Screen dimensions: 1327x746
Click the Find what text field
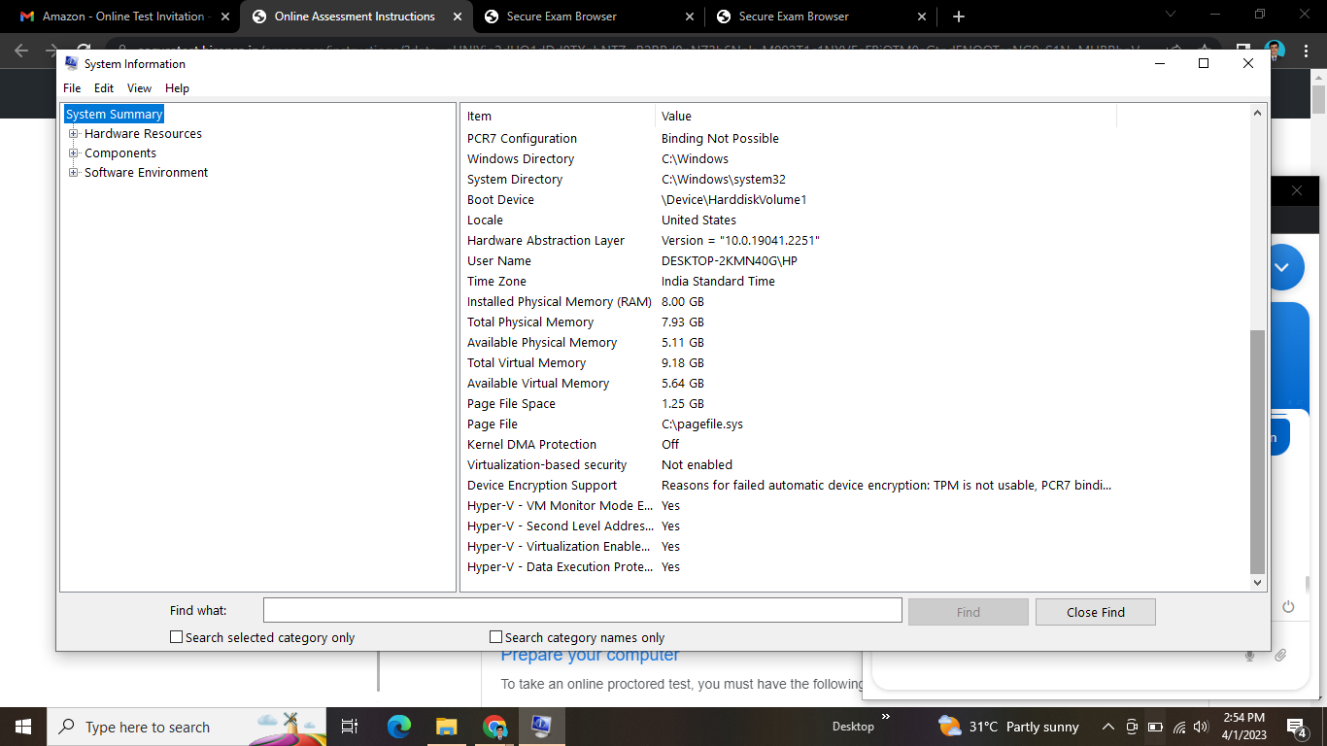(582, 610)
